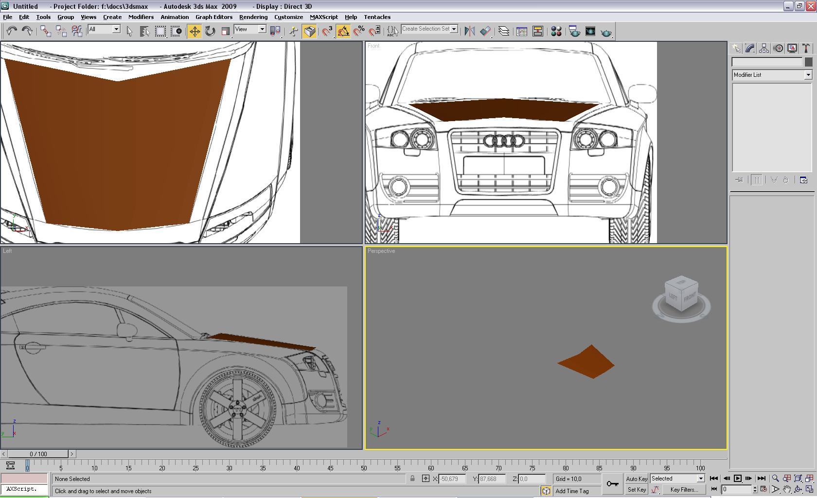Screen dimensions: 817x498
Task: Pick the Rectangular Selection Region tool
Action: click(x=160, y=31)
